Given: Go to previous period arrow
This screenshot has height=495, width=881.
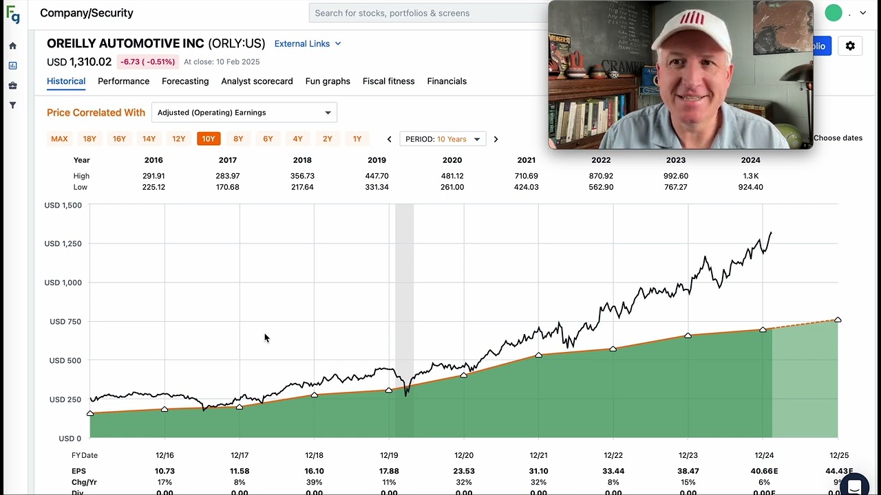Looking at the screenshot, I should (389, 139).
